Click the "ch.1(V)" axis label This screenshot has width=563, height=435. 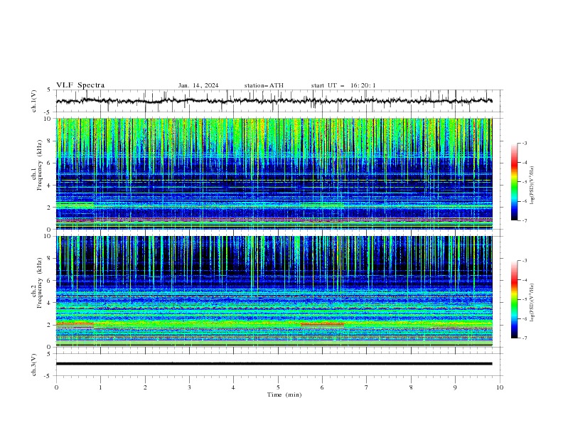coord(34,101)
